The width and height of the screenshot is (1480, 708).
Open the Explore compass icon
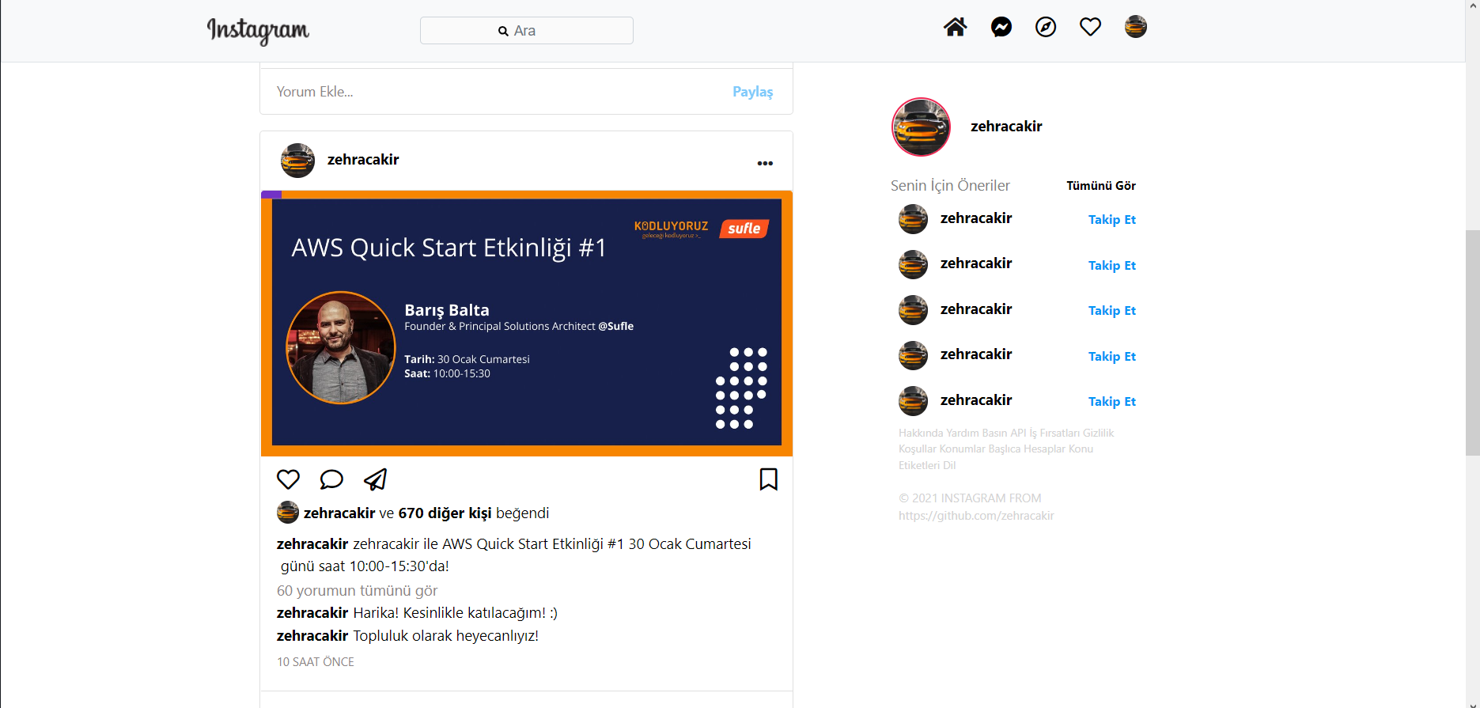tap(1045, 27)
